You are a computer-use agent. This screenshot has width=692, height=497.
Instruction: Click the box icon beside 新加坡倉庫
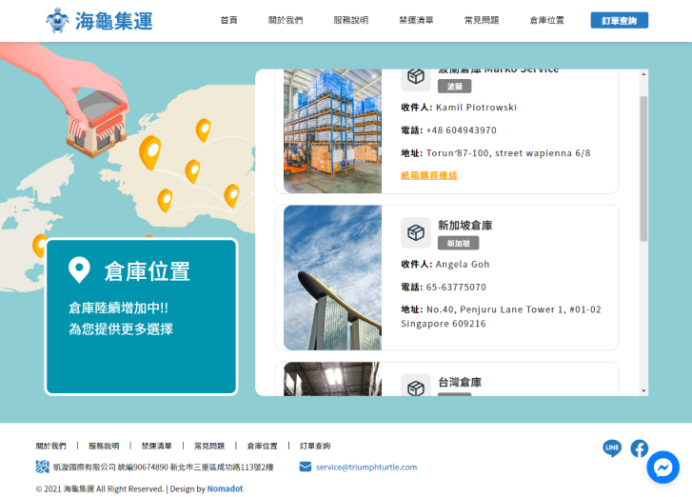coord(415,232)
